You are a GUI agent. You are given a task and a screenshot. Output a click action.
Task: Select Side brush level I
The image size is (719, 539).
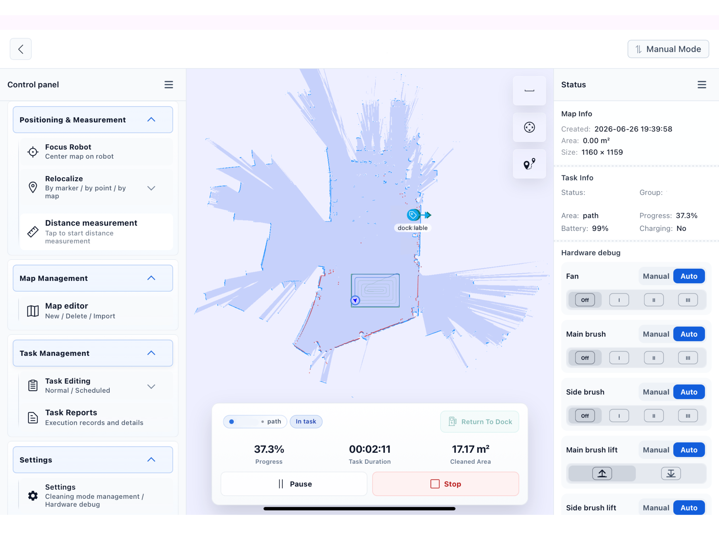click(x=619, y=416)
